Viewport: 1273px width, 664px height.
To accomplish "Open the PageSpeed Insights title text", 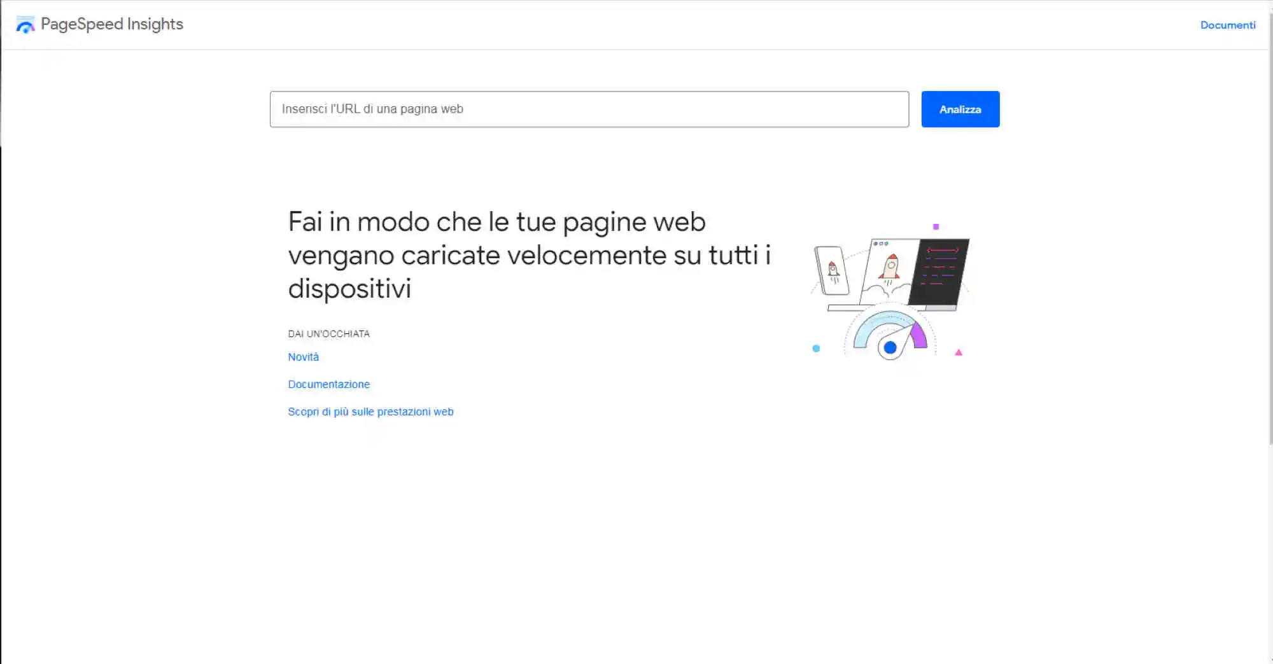I will pos(112,24).
